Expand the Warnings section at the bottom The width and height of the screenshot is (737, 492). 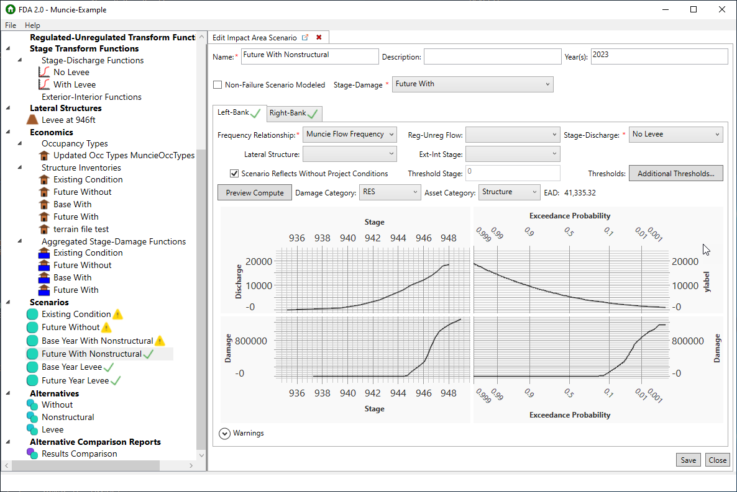(224, 433)
